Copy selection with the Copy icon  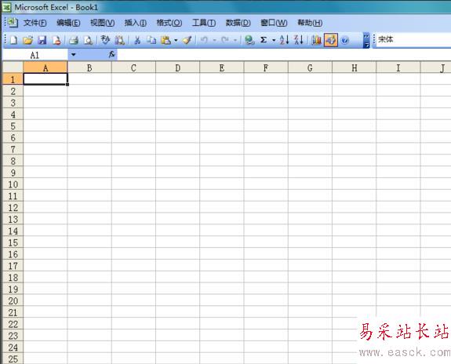click(x=151, y=40)
